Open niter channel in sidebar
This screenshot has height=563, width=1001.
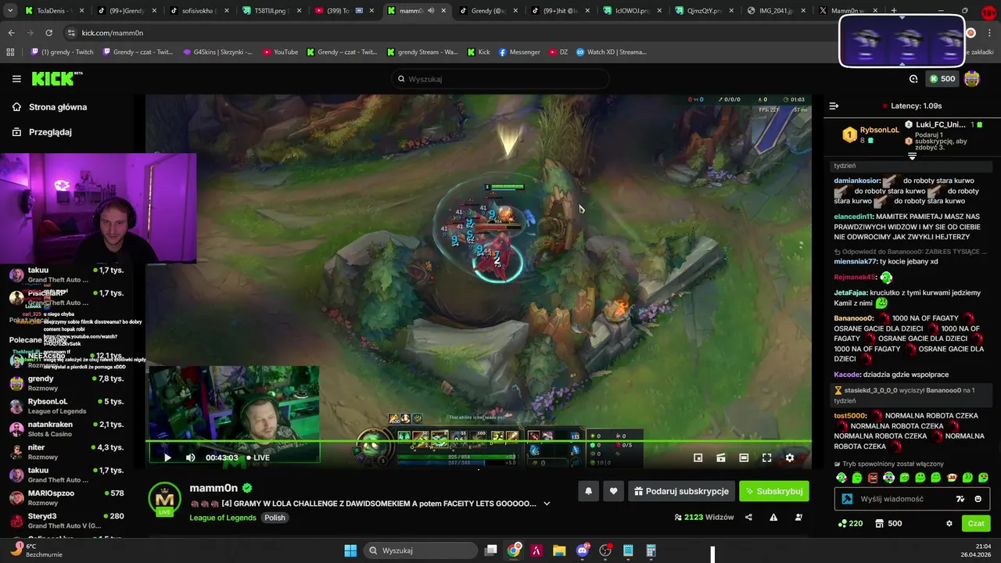pos(66,451)
